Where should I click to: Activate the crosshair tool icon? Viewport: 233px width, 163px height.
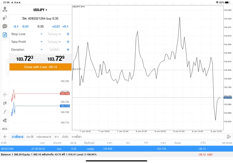(5, 94)
